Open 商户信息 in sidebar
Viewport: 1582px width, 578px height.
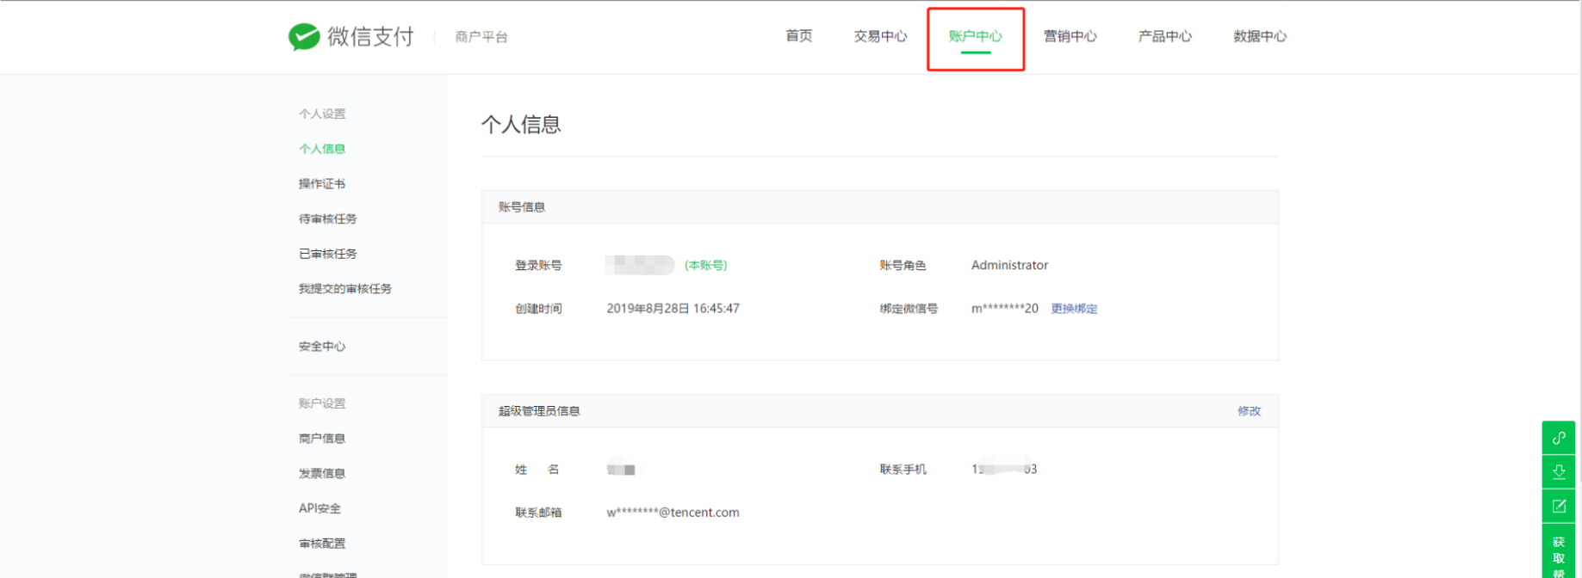(x=322, y=439)
